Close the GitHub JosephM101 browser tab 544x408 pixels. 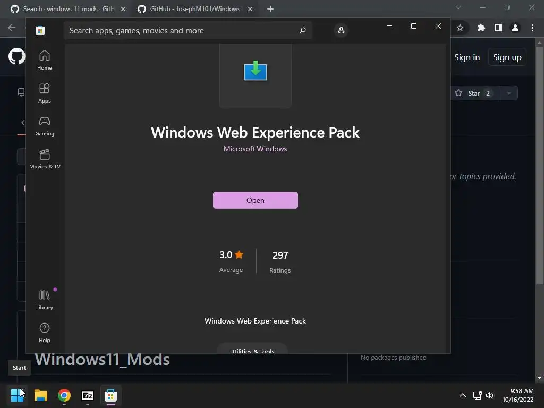click(250, 9)
